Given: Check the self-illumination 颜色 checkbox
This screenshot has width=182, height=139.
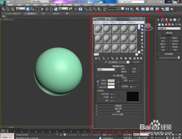Looking at the screenshot, I should coord(123,80).
